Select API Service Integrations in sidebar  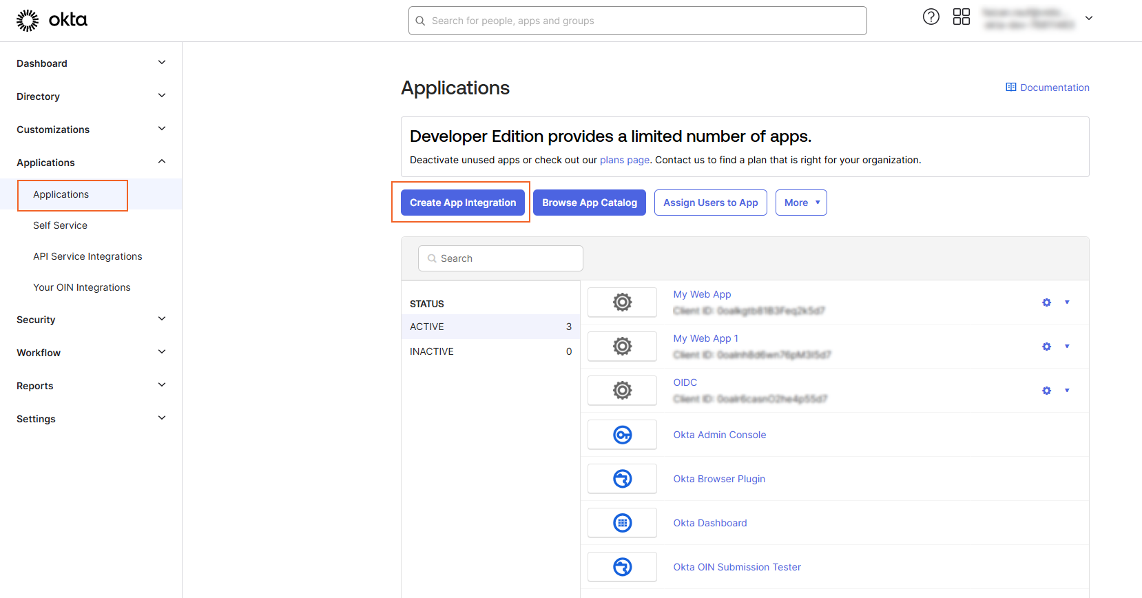tap(87, 256)
